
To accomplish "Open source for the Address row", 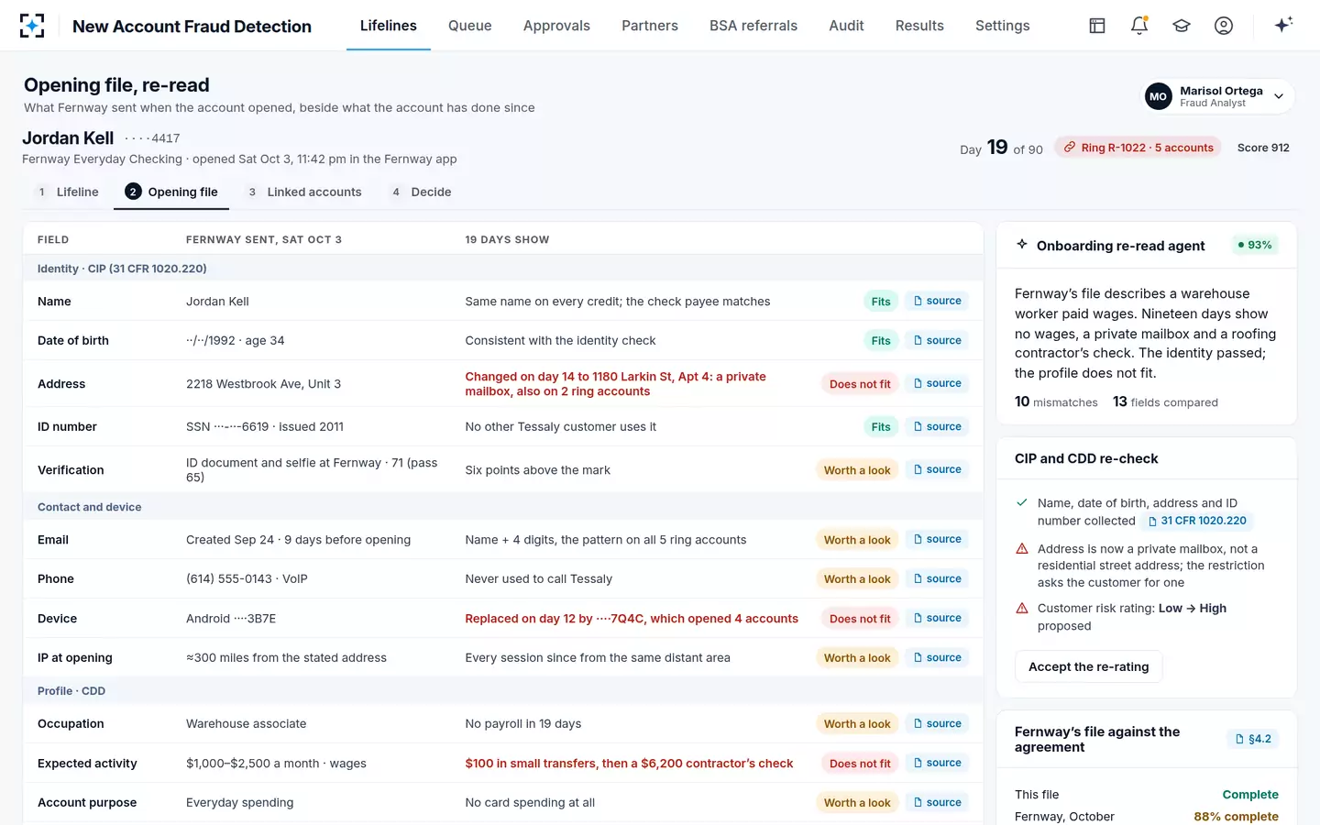I will point(937,383).
